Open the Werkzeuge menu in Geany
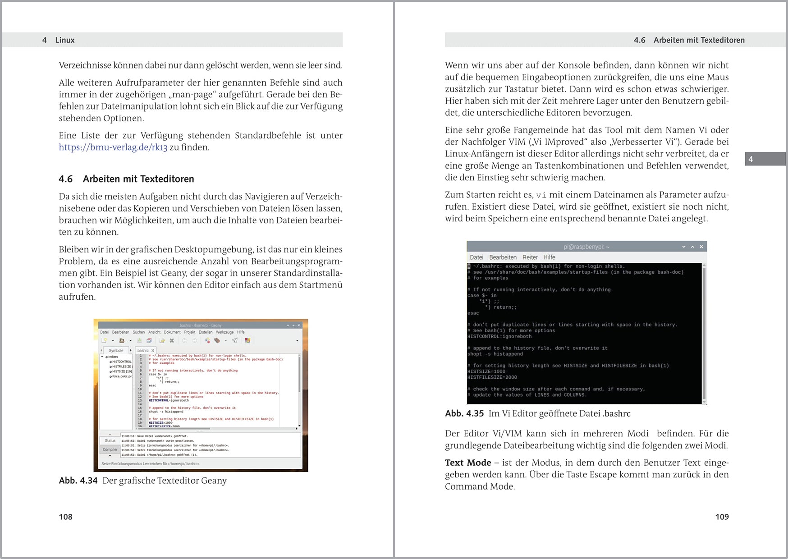The height and width of the screenshot is (559, 788). pos(224,332)
